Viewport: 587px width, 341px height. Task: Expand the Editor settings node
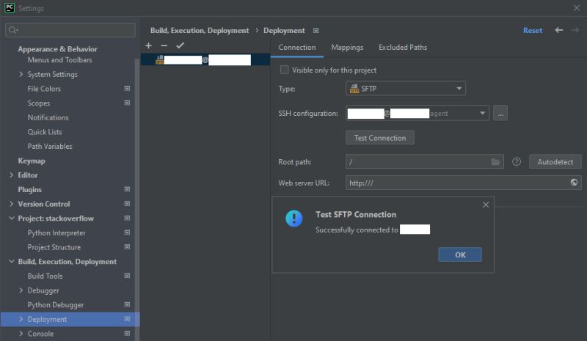coord(11,175)
